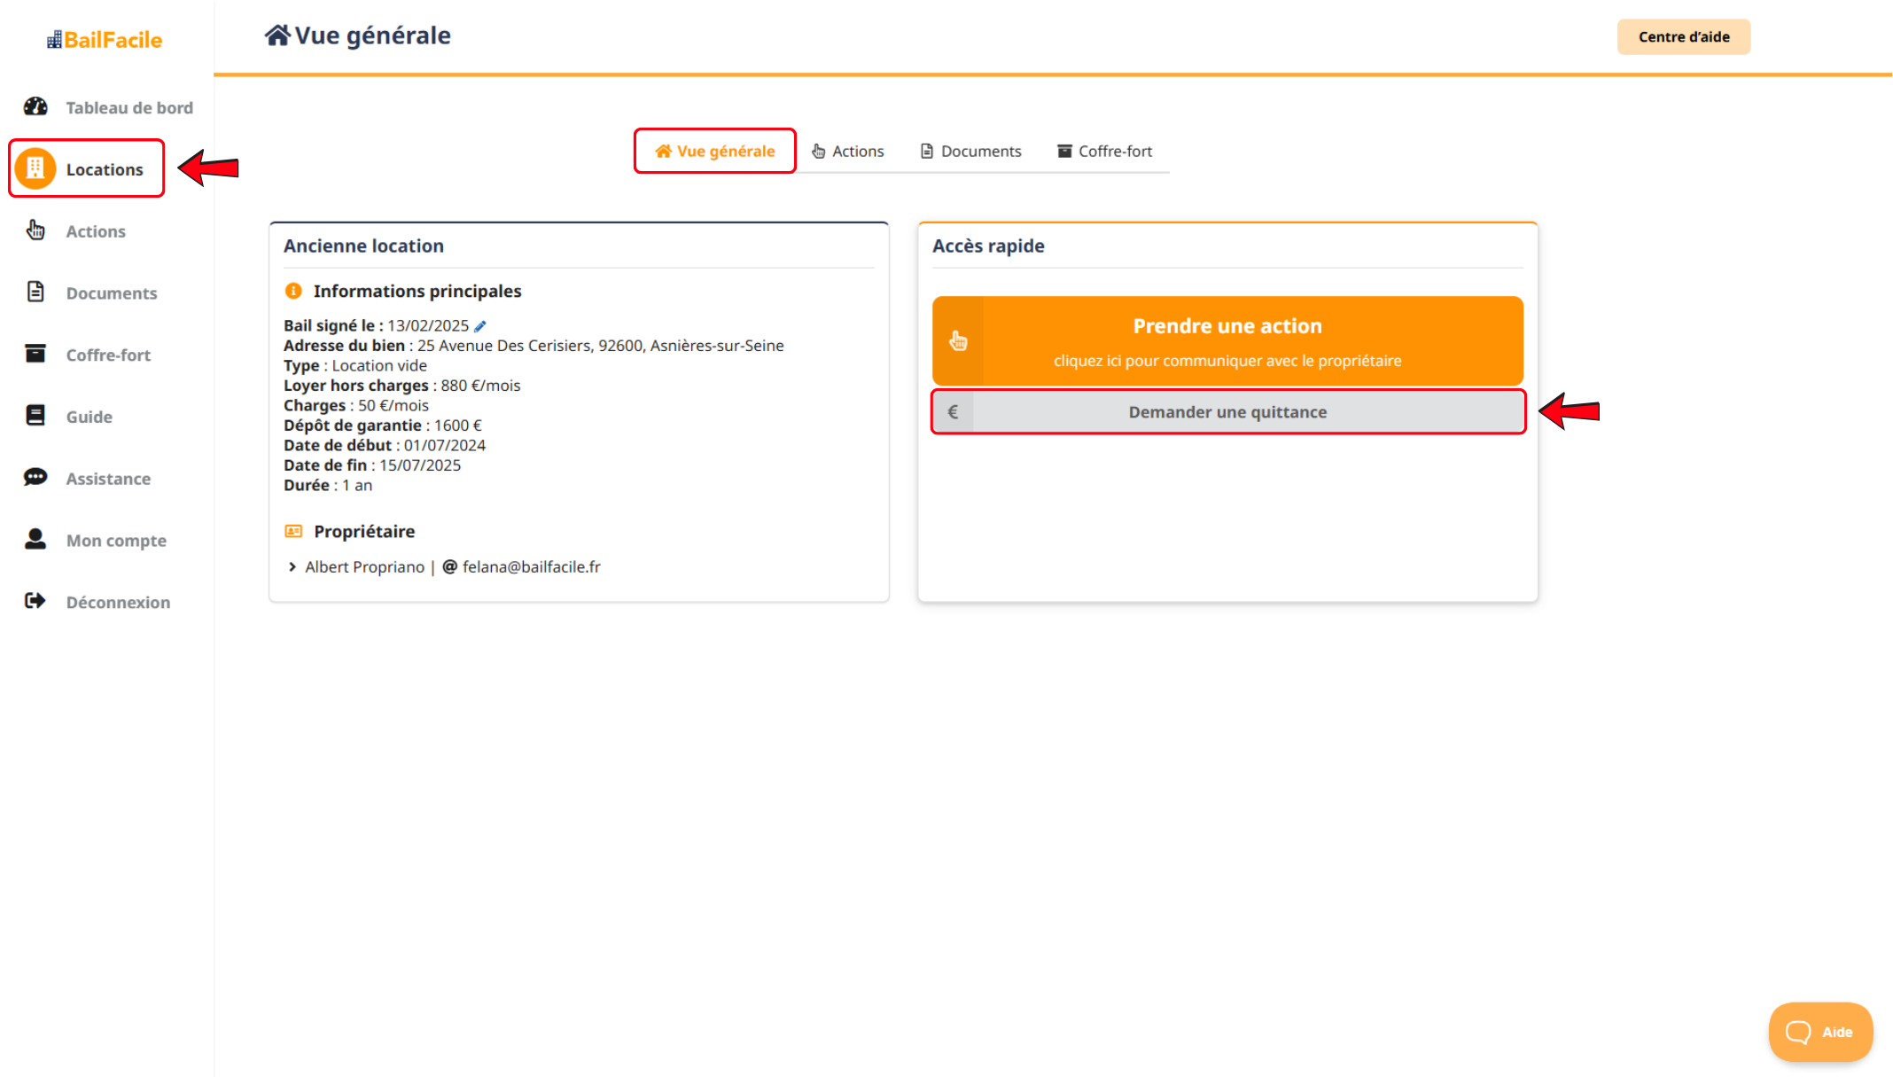Click the BailFacile logo
1893x1077 pixels.
(x=105, y=40)
